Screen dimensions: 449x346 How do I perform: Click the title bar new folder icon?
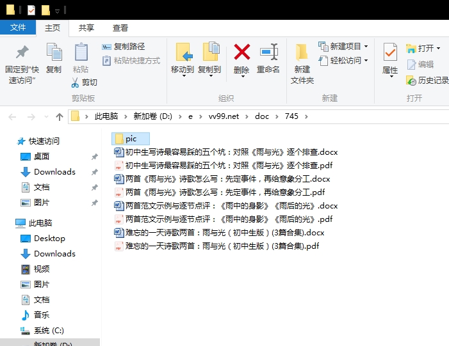click(x=45, y=10)
